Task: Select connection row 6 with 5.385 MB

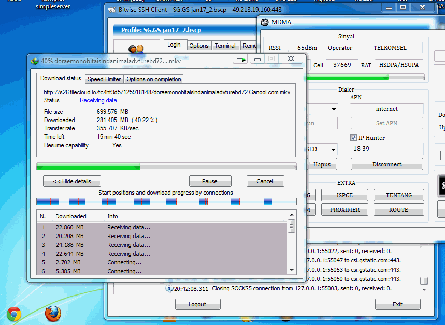Action: pos(162,271)
